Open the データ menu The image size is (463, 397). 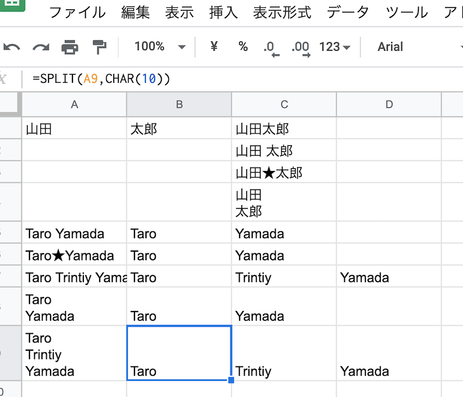pos(348,12)
